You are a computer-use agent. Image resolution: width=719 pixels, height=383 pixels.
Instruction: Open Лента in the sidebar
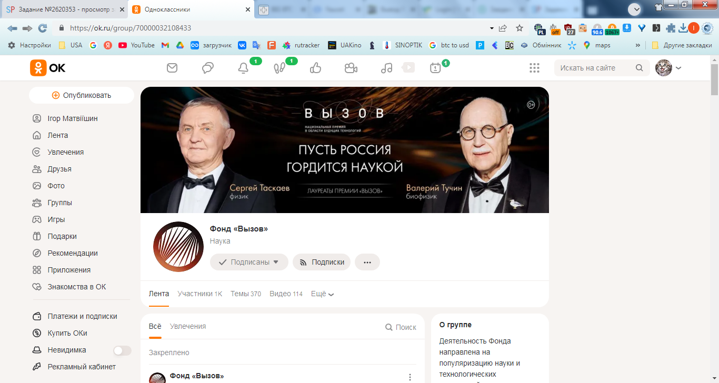pos(58,135)
